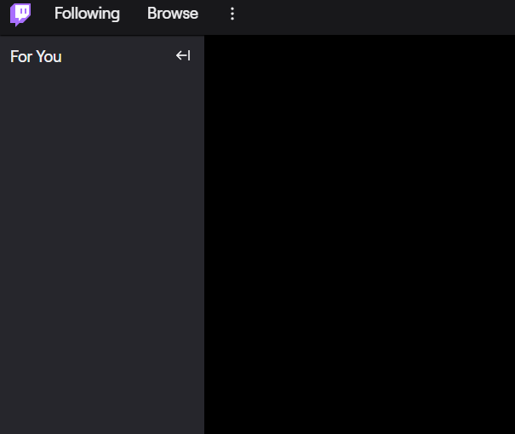Click the vertical ellipsis icon

232,14
